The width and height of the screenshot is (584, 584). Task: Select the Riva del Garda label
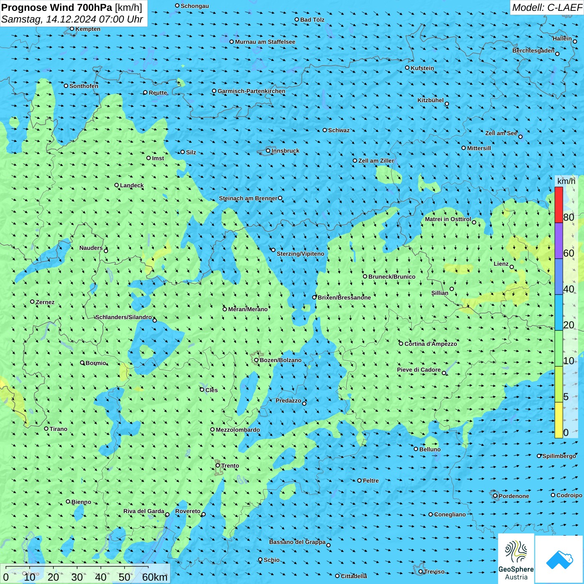(144, 511)
